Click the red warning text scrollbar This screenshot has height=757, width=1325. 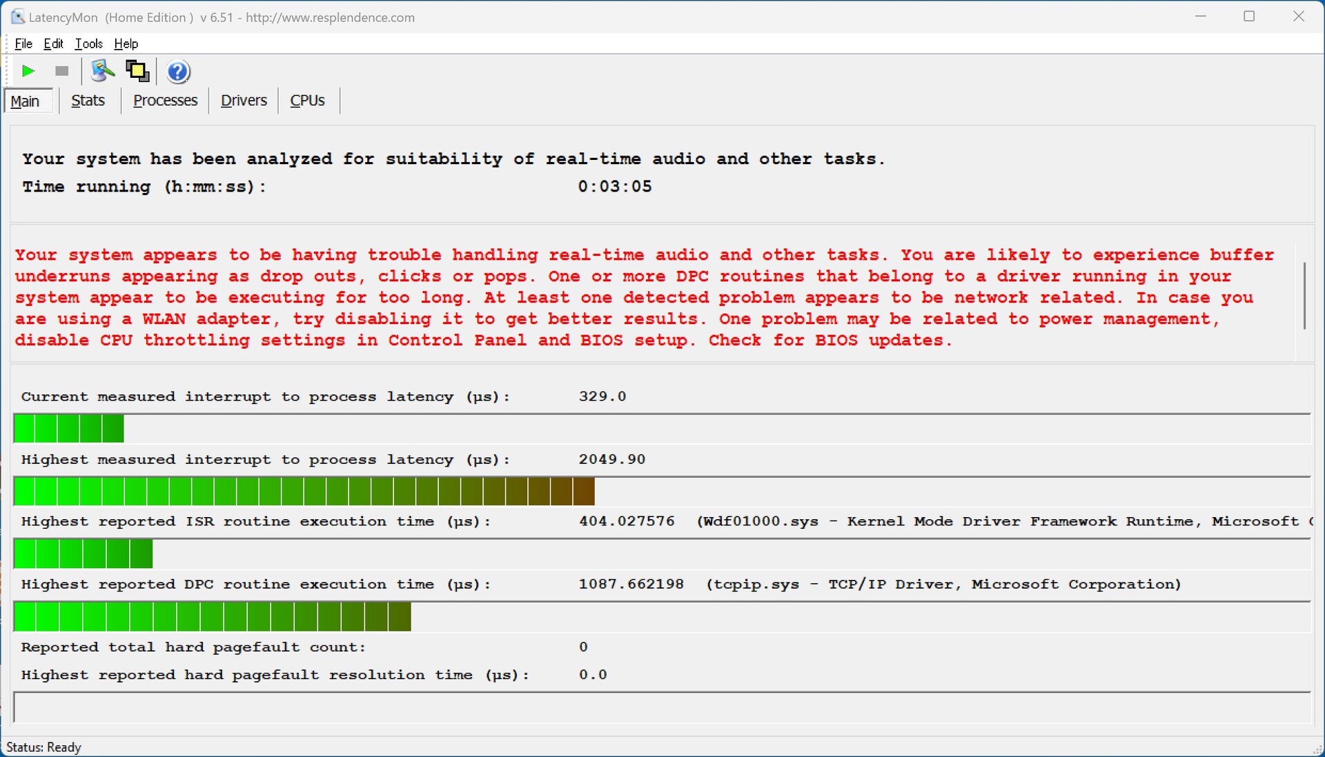click(x=1304, y=296)
